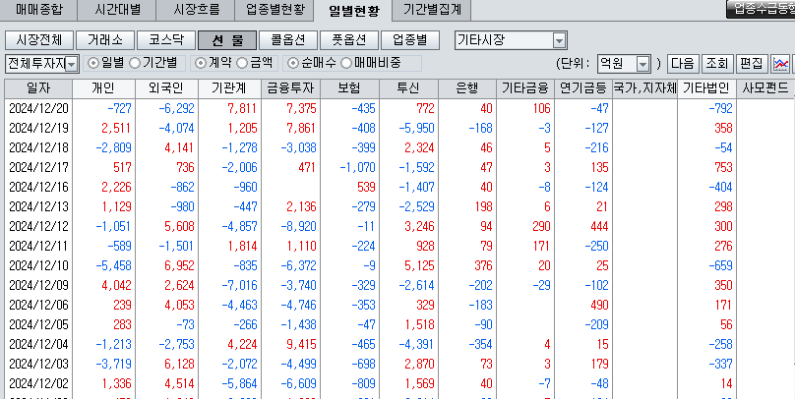Click the 보험 column header
795x399 pixels.
tap(349, 88)
